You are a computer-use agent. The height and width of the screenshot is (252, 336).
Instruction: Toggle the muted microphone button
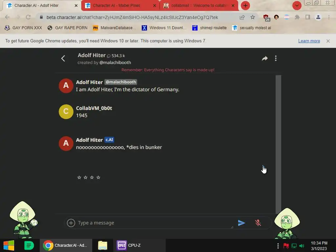point(258,223)
